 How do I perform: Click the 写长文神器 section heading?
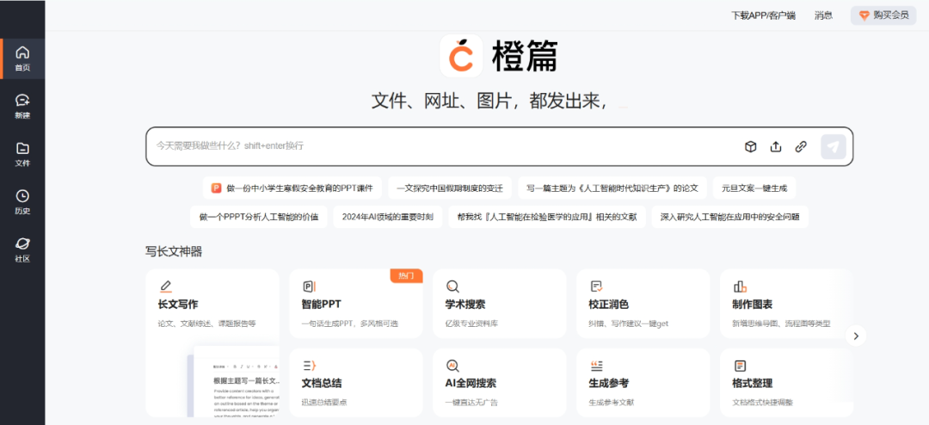pos(174,252)
